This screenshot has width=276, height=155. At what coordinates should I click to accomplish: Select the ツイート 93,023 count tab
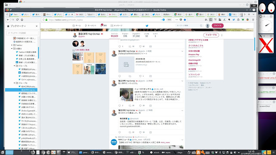[x=114, y=35]
